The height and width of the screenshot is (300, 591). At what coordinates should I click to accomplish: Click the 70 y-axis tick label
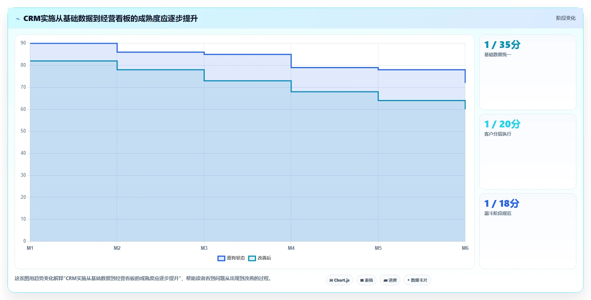[x=23, y=87]
